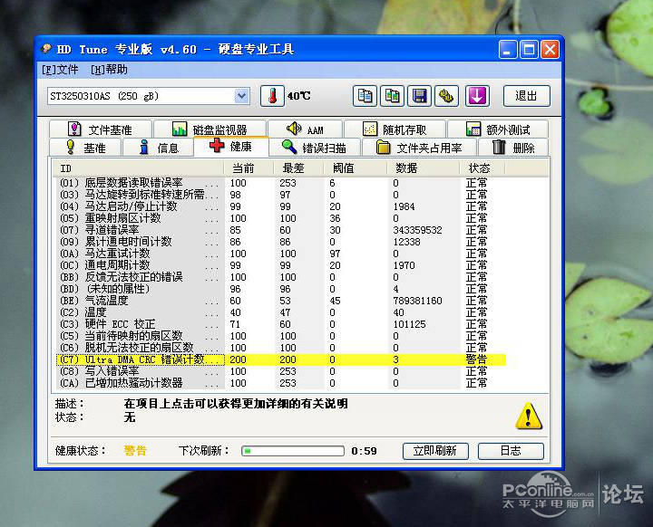
Task: Click the 当前 column header
Action: tap(249, 168)
